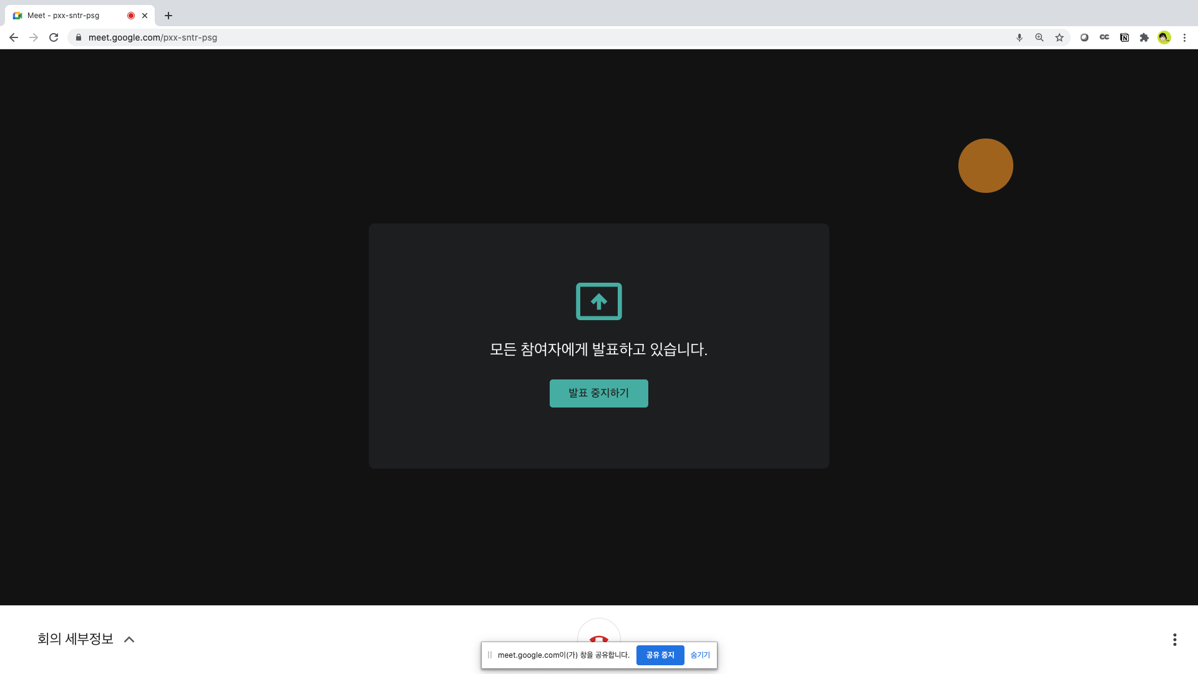Open the Meet three-dot options menu

click(x=1174, y=639)
